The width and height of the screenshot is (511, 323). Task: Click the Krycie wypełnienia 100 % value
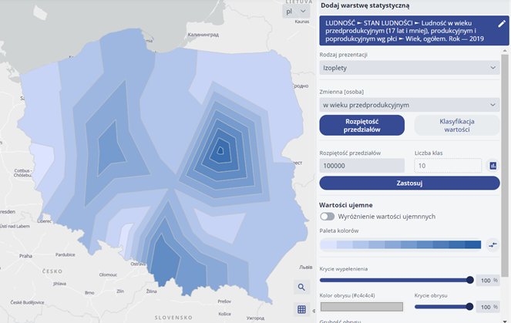point(488,281)
